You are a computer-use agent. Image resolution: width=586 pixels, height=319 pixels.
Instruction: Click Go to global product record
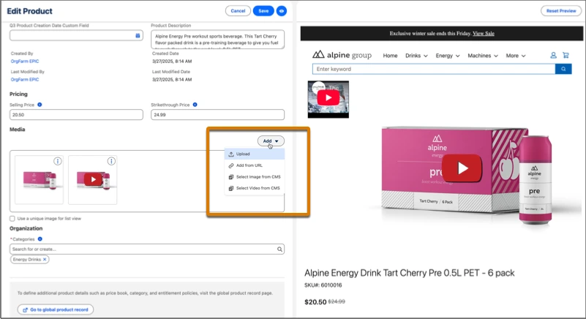[x=56, y=309]
